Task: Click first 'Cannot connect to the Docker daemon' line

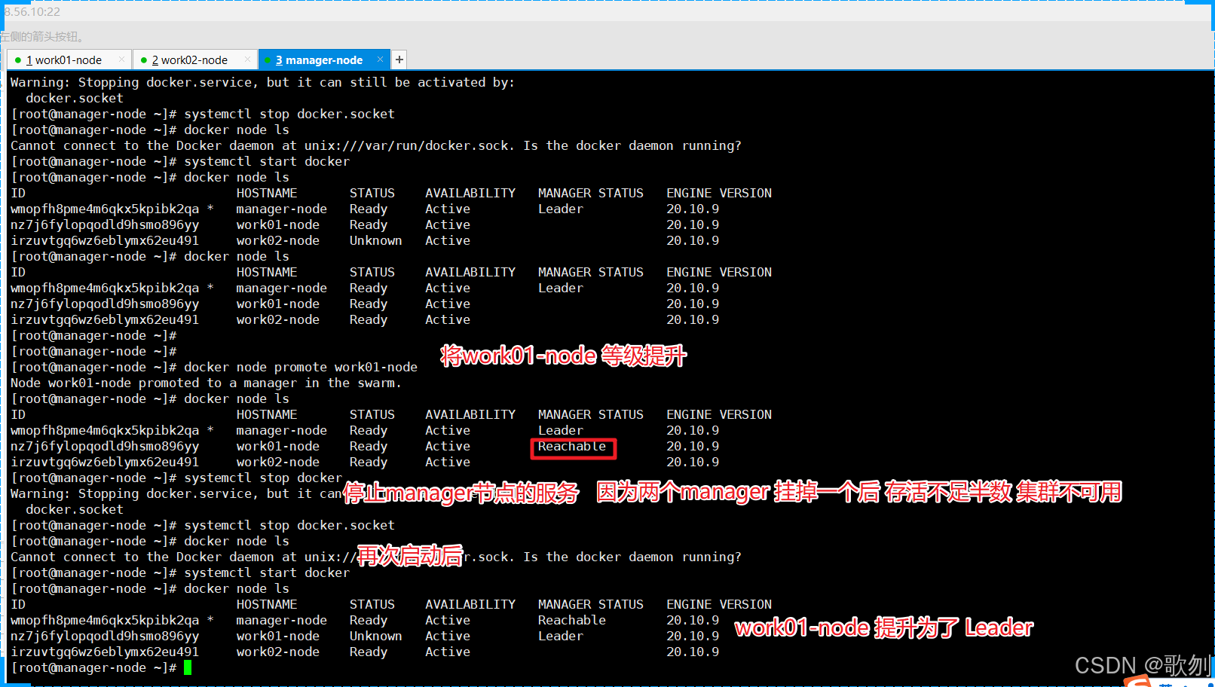Action: click(376, 145)
